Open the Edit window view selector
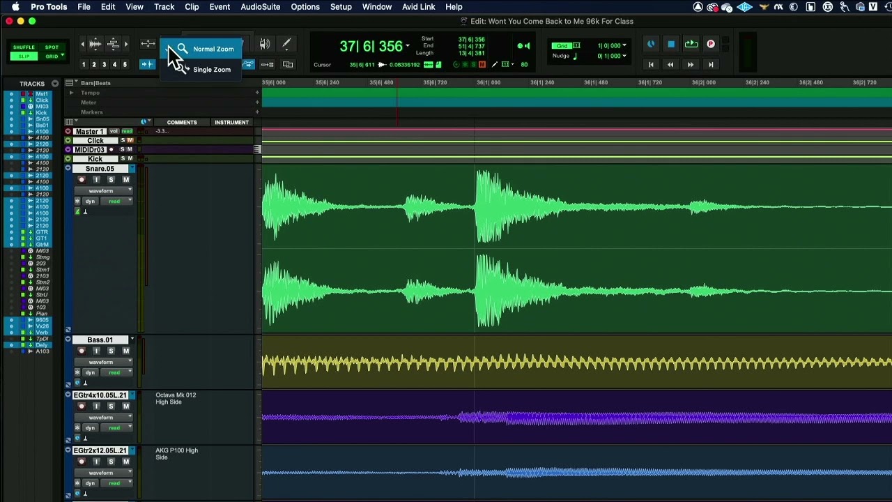 click(70, 122)
